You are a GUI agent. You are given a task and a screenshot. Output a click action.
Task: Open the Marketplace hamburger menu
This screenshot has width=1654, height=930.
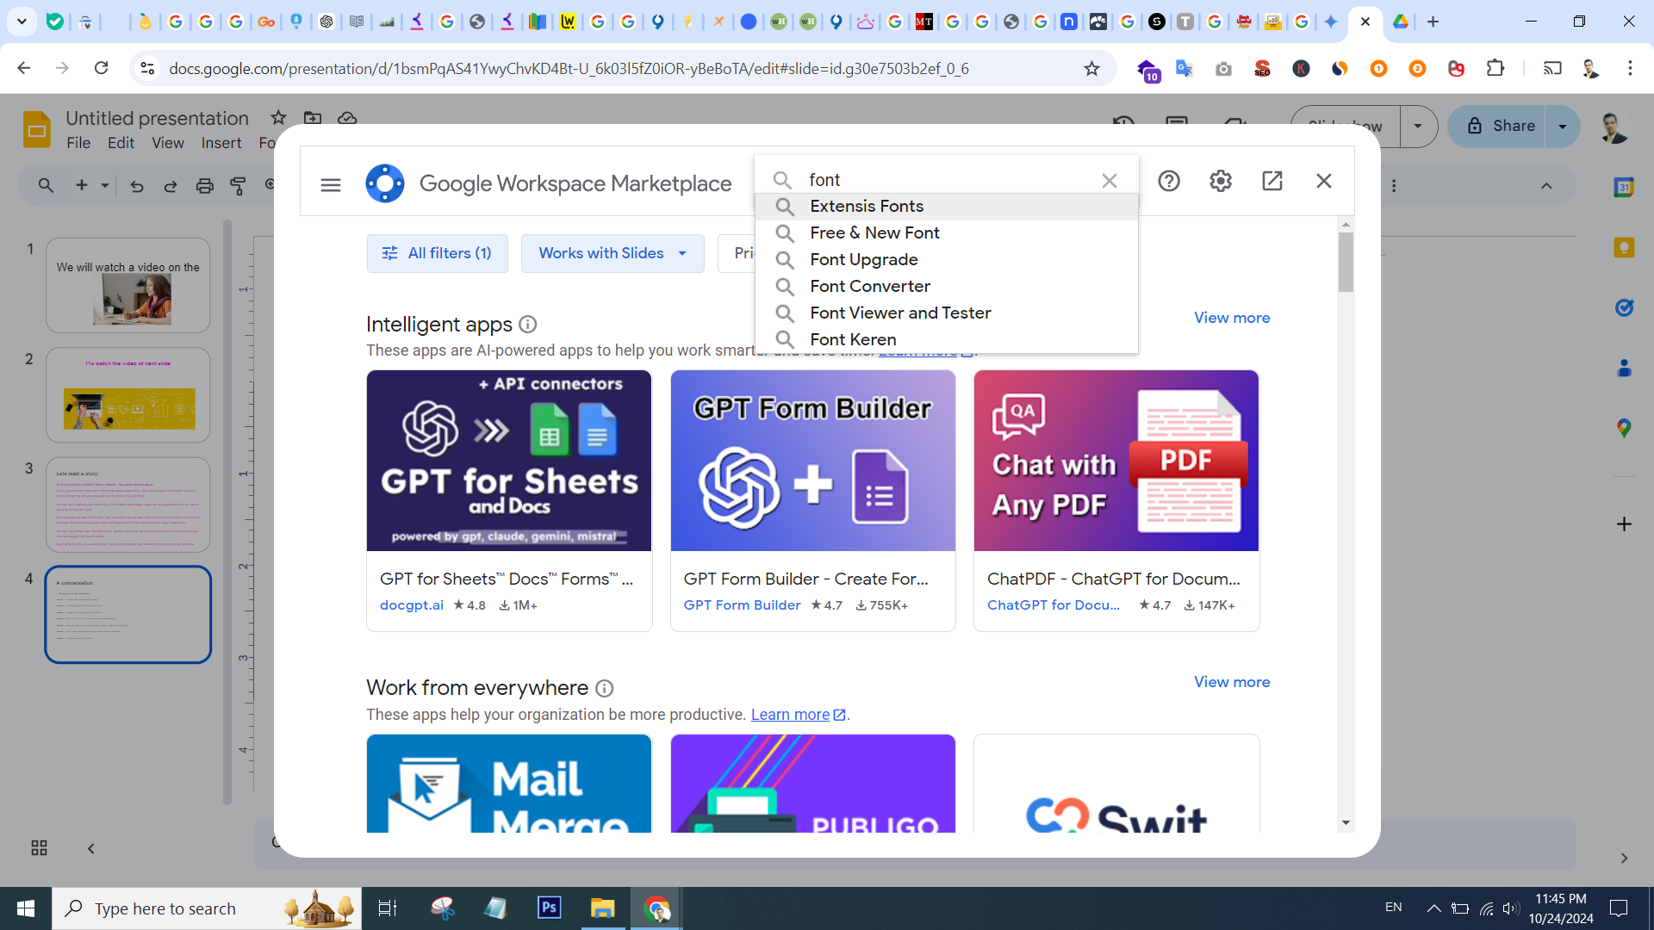(x=331, y=184)
